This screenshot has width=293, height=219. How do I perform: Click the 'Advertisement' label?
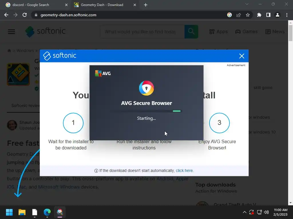[236, 65]
